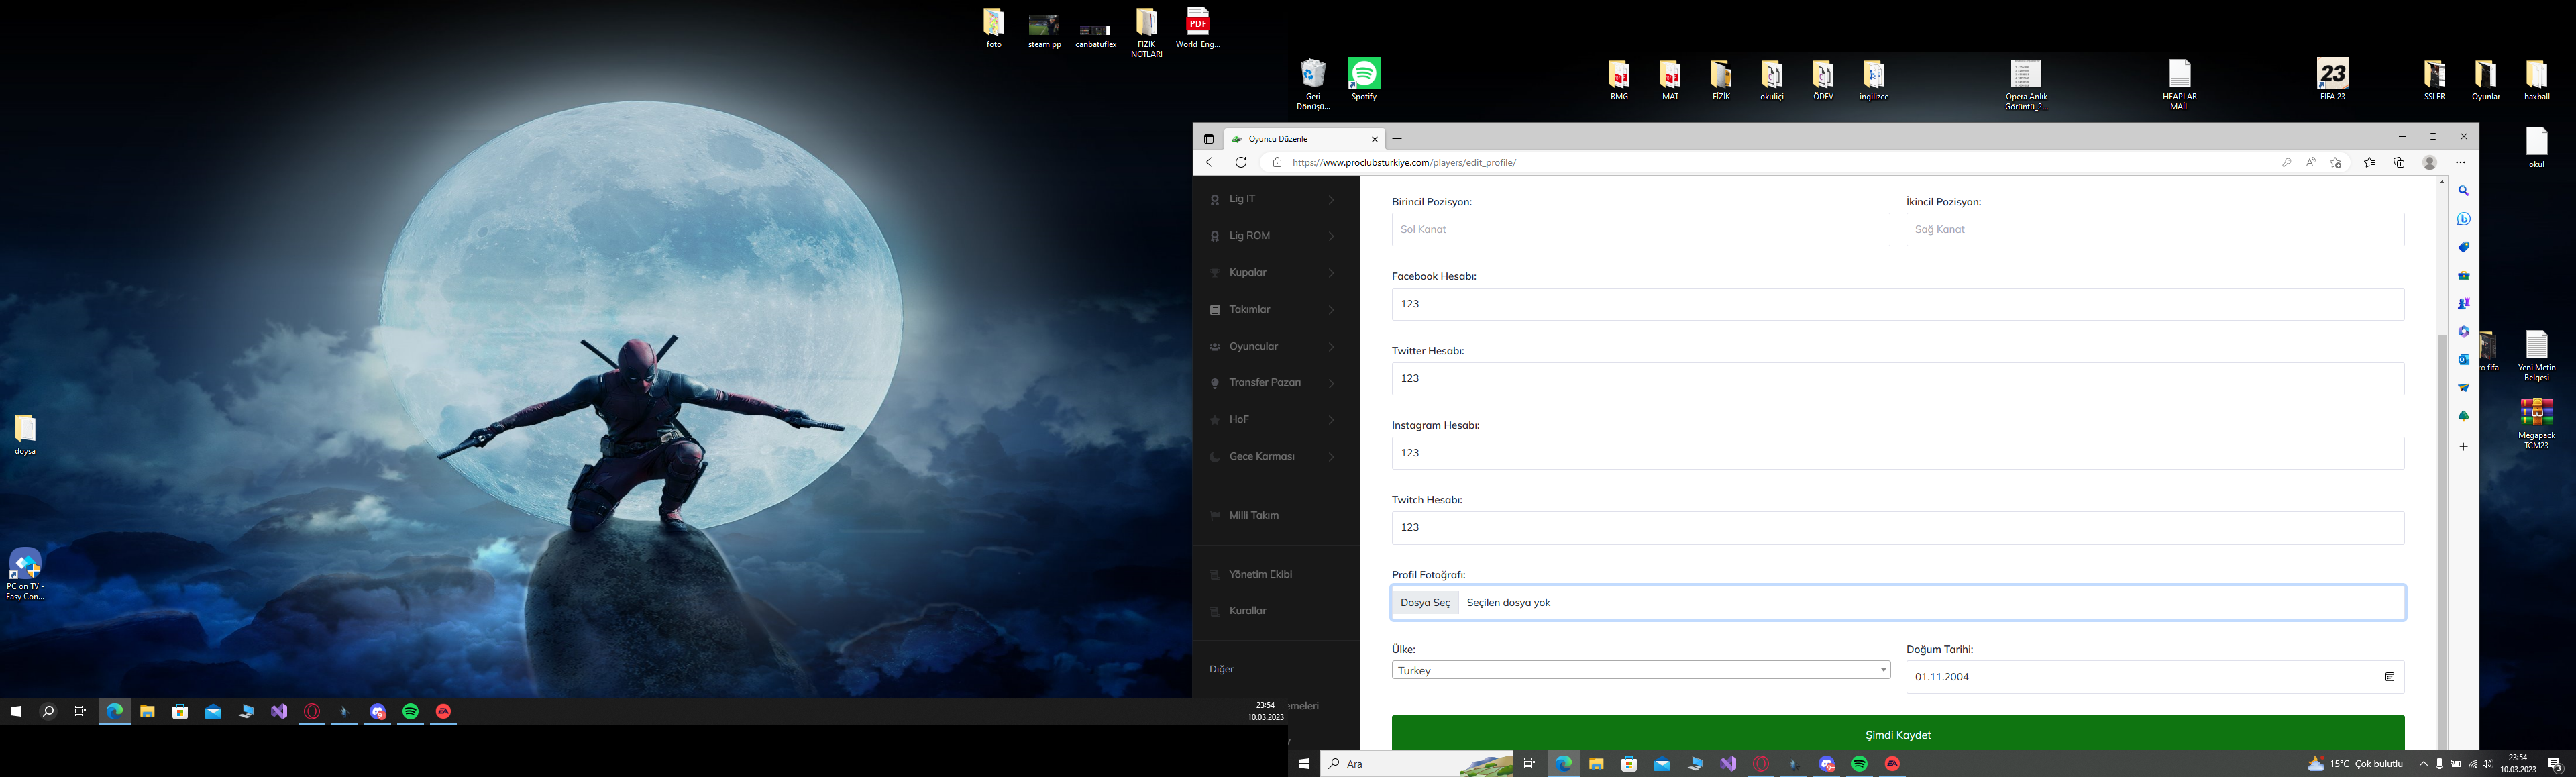Select the doysa folder on desktop
2576x777 pixels.
coord(25,435)
